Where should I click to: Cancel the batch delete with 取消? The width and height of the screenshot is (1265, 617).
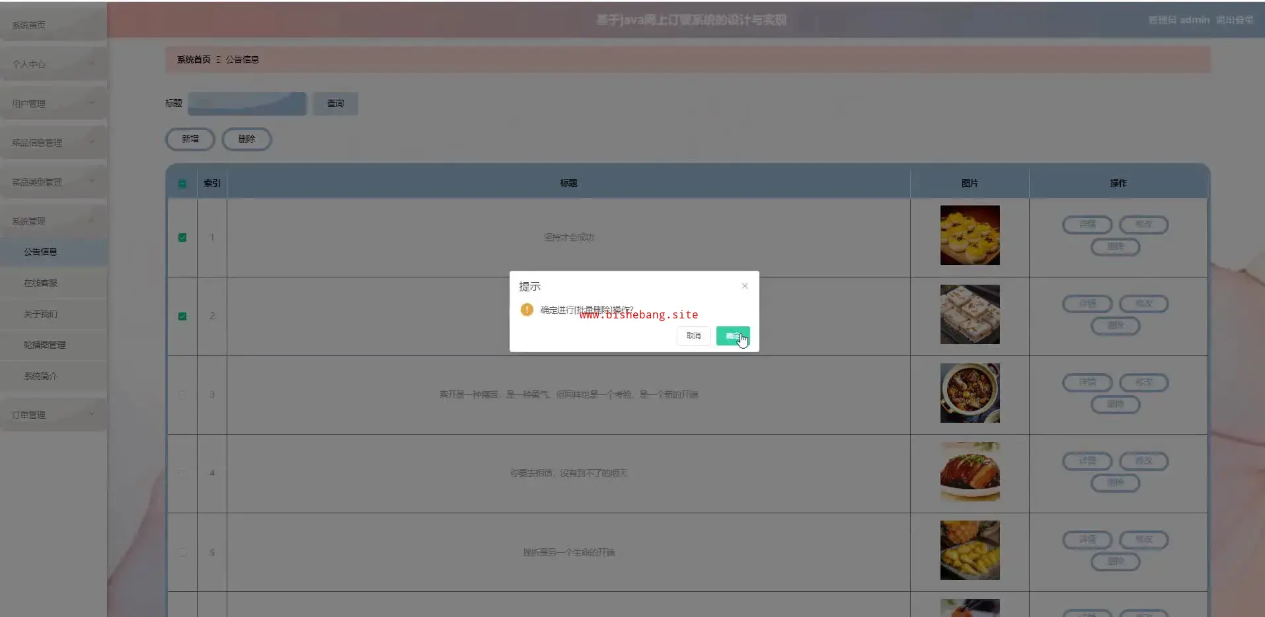tap(693, 336)
